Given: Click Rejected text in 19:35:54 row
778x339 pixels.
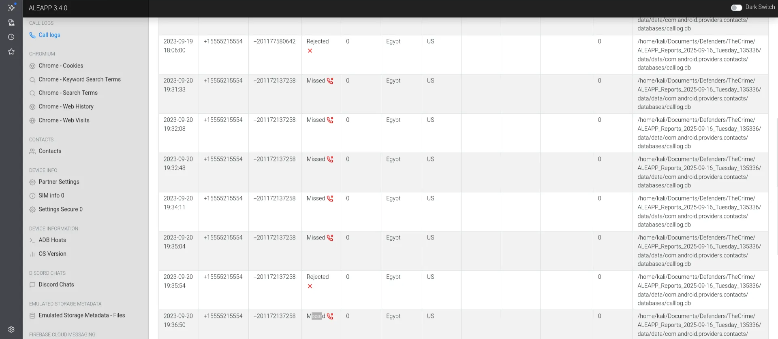Looking at the screenshot, I should click(318, 277).
